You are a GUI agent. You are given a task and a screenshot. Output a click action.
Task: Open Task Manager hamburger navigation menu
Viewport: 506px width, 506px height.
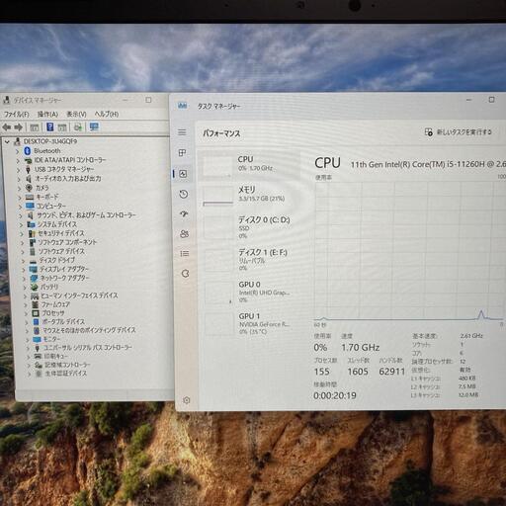click(182, 132)
